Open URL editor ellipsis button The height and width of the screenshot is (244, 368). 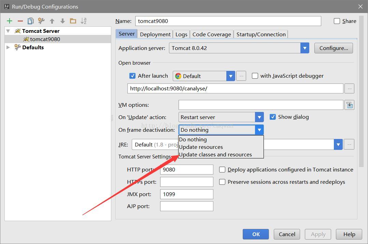coord(350,89)
